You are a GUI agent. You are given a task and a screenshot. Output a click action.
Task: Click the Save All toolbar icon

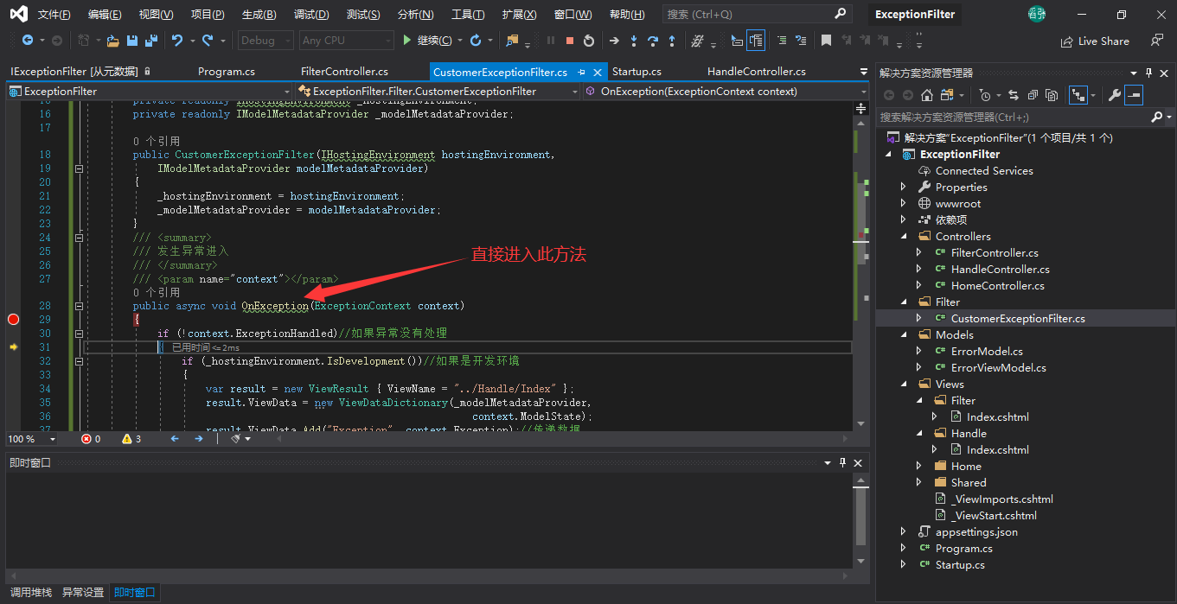click(151, 41)
